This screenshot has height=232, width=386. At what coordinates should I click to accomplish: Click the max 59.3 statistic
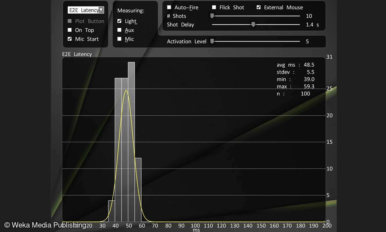(295, 86)
